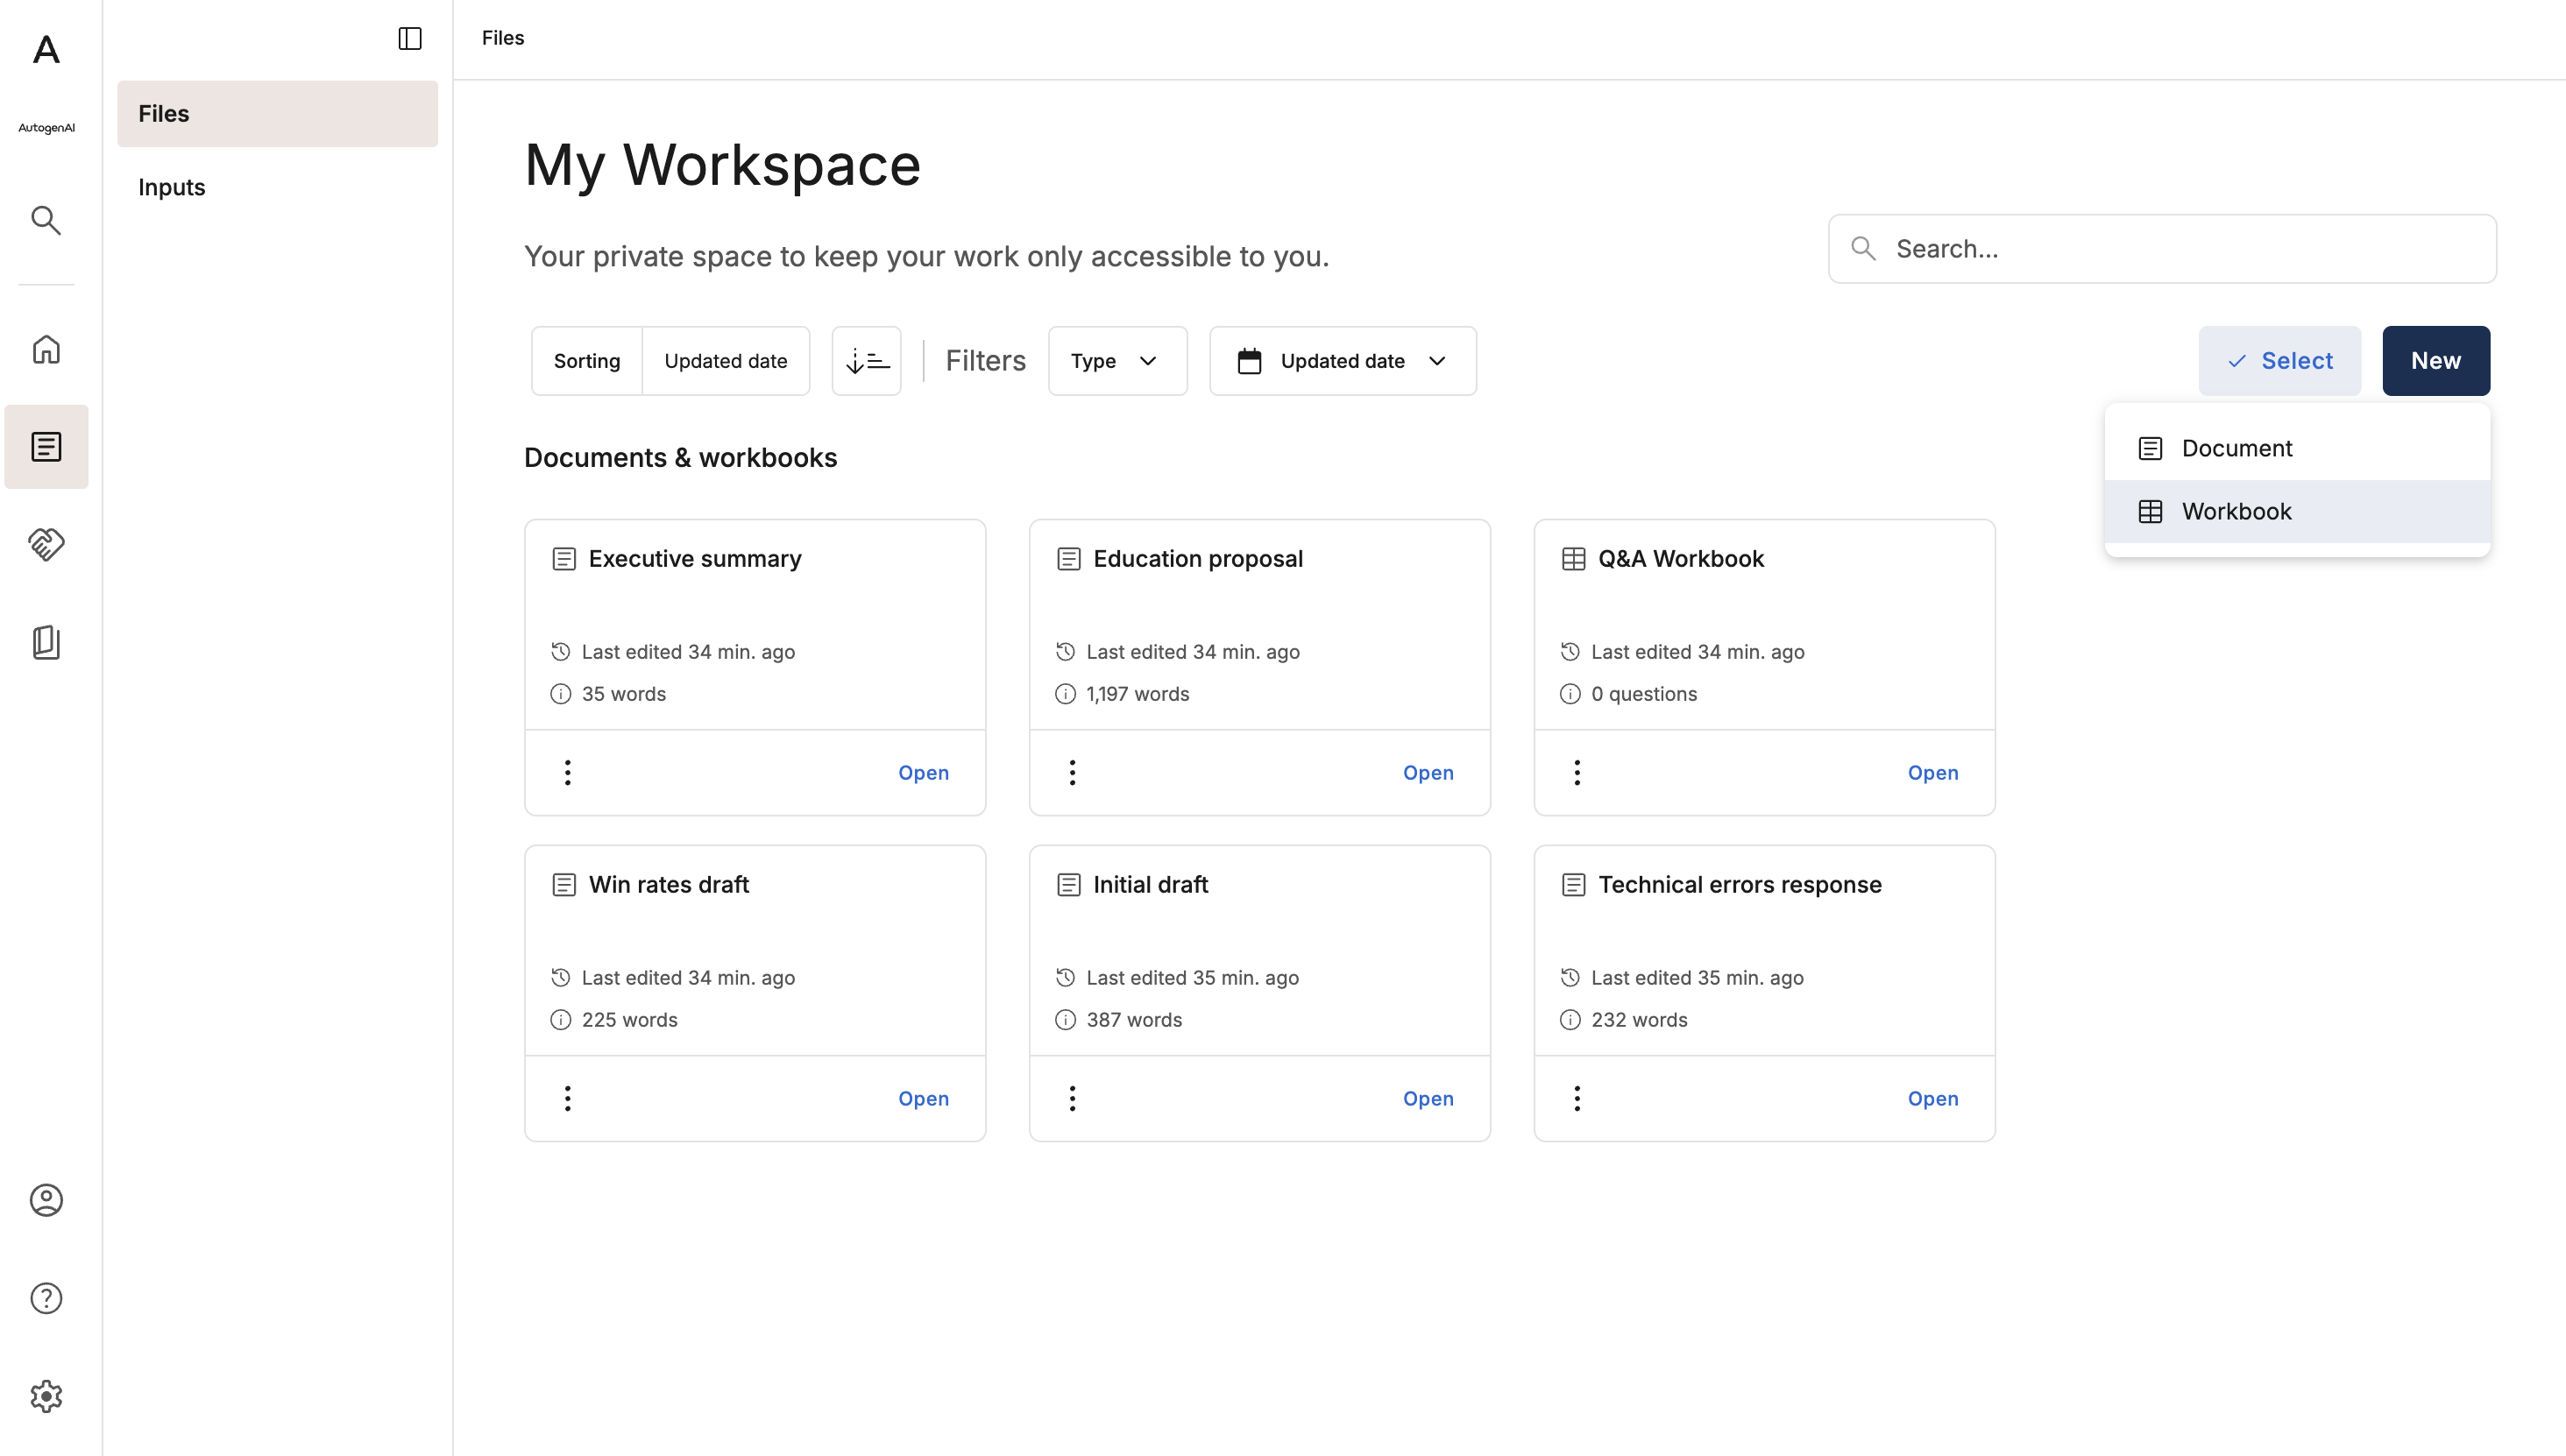Open options menu for Education proposal
2566x1456 pixels.
pos(1073,772)
